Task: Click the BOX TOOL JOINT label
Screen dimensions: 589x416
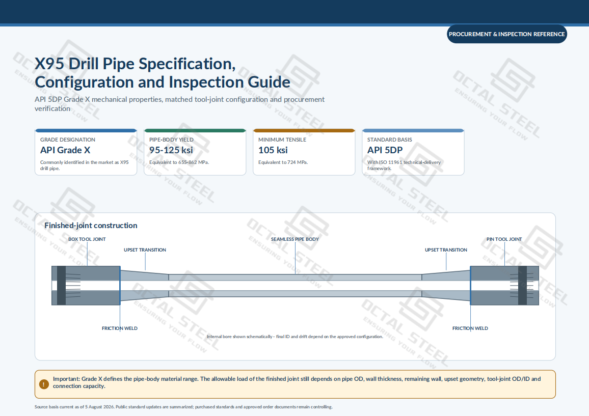Action: click(87, 239)
